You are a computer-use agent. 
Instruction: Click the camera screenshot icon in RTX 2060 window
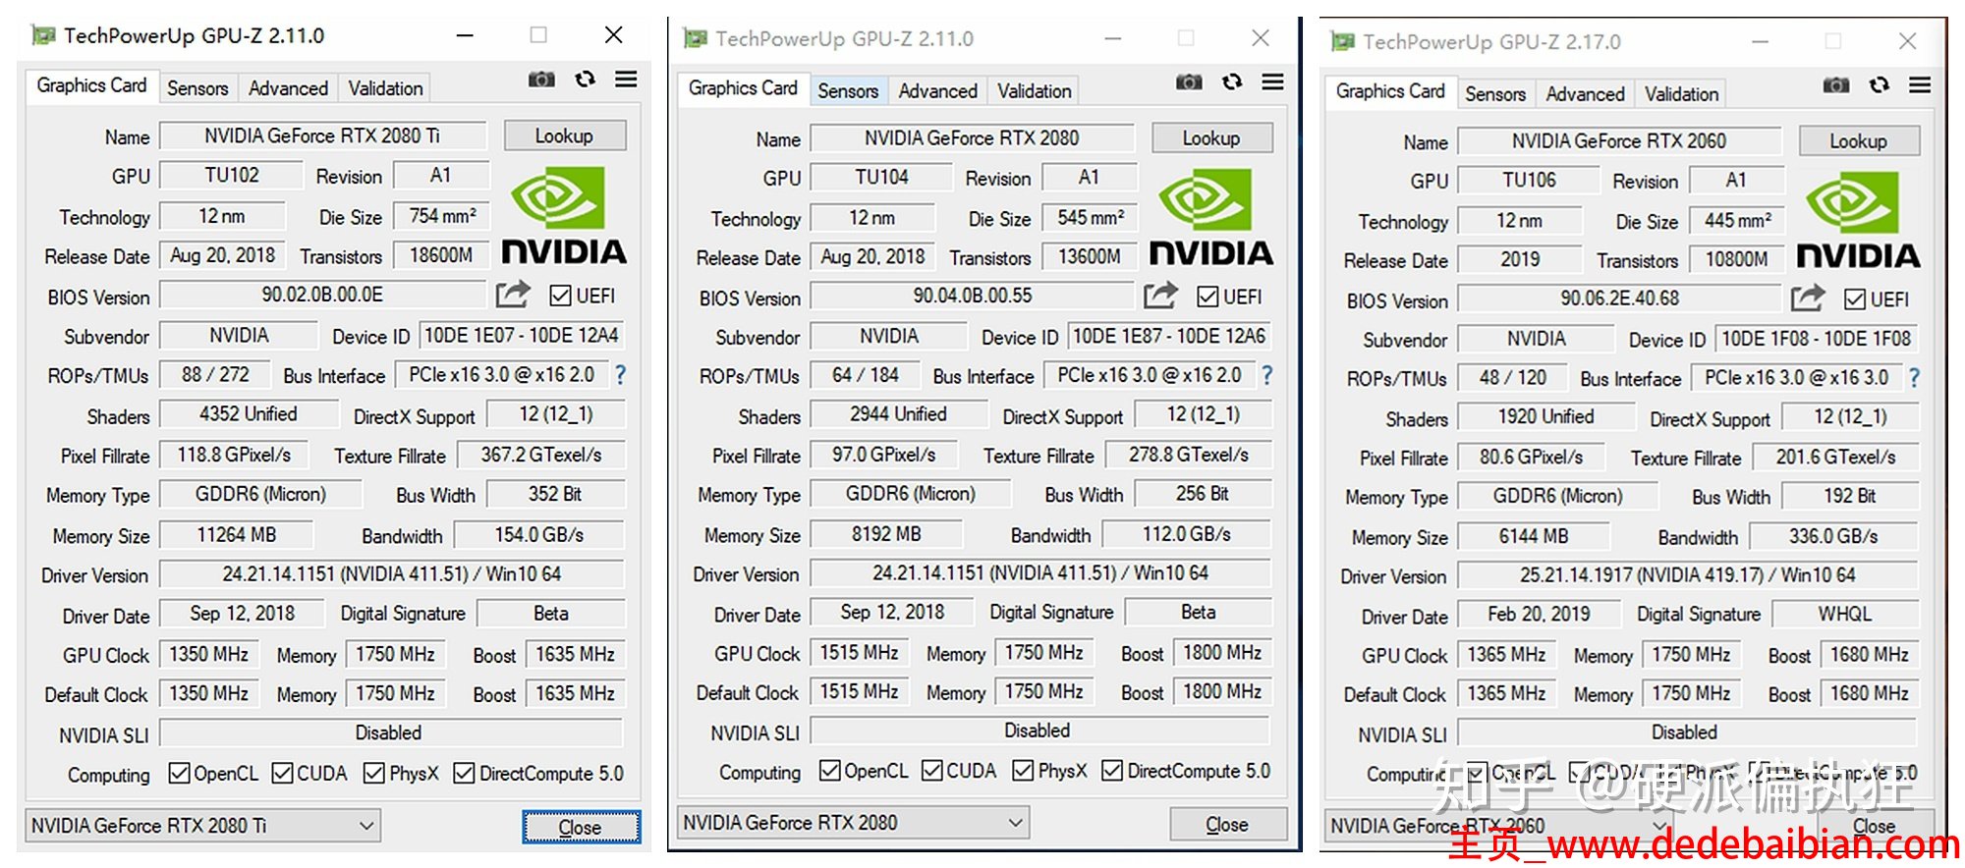1836,85
